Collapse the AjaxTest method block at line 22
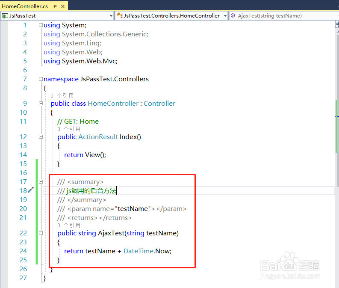 click(x=41, y=233)
